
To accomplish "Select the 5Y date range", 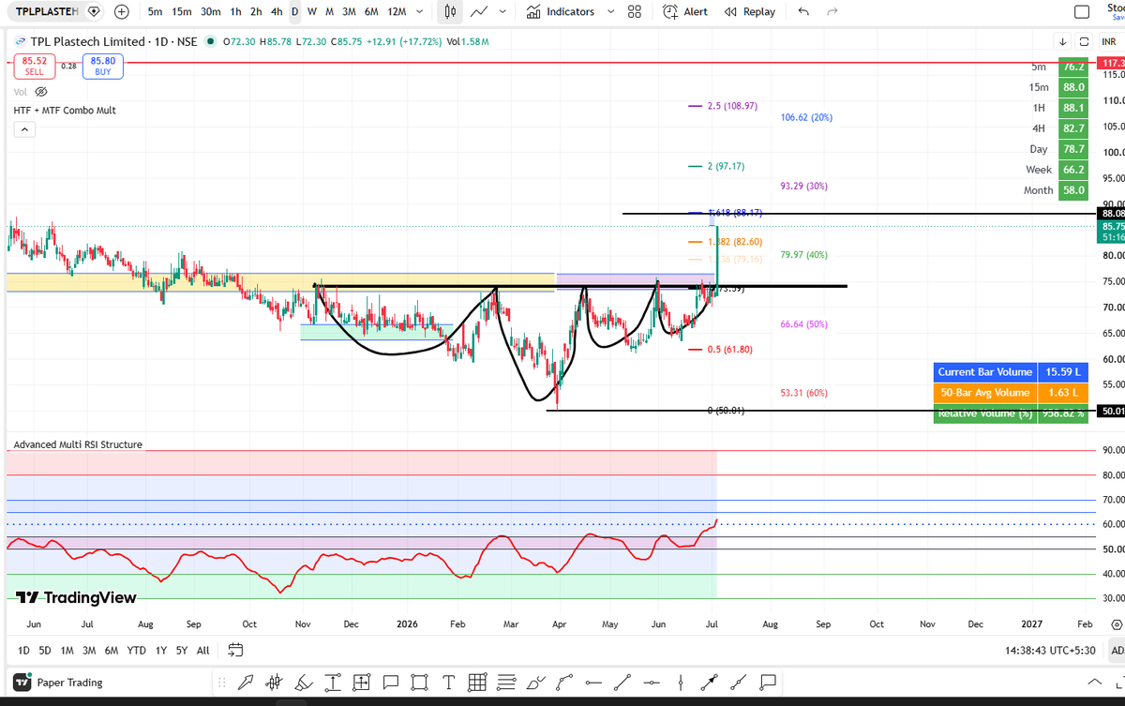I will (x=182, y=650).
